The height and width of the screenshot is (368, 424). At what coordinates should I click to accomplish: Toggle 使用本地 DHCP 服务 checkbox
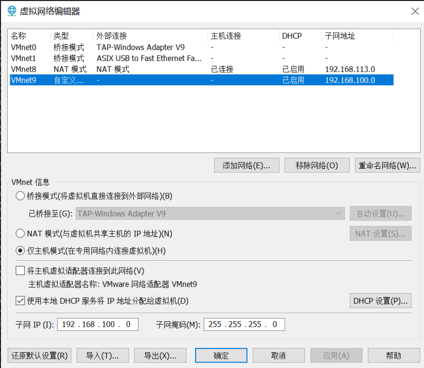tap(21, 300)
